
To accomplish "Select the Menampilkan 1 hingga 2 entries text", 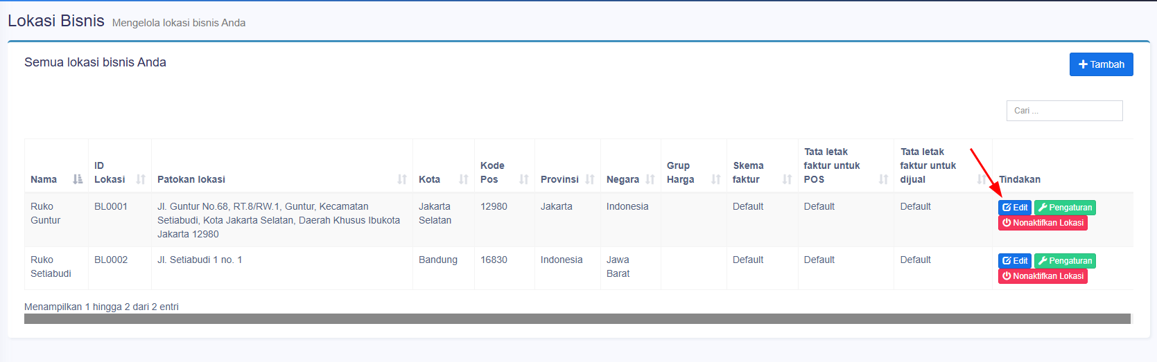I will [x=101, y=307].
